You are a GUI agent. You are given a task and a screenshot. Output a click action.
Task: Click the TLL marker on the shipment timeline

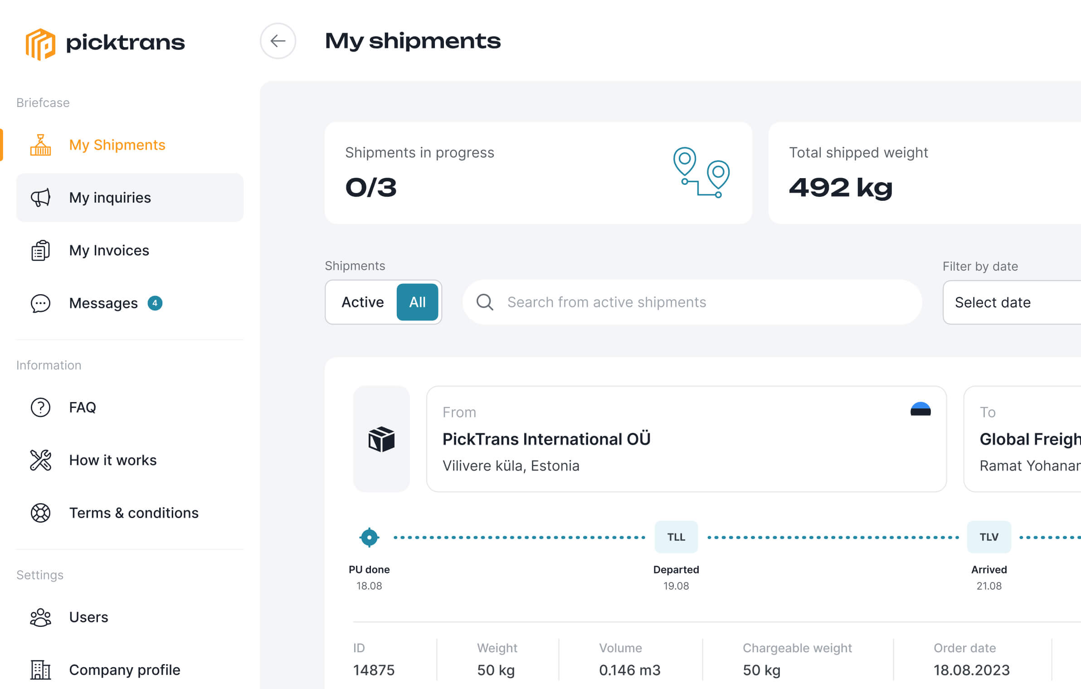676,537
